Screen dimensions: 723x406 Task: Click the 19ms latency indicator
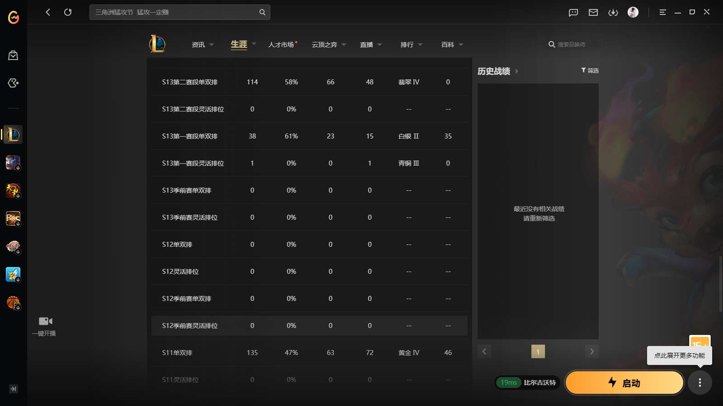(508, 383)
